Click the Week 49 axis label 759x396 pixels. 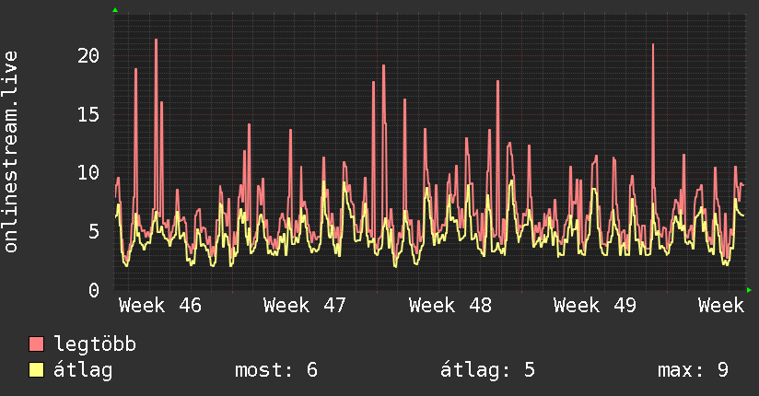coord(594,306)
